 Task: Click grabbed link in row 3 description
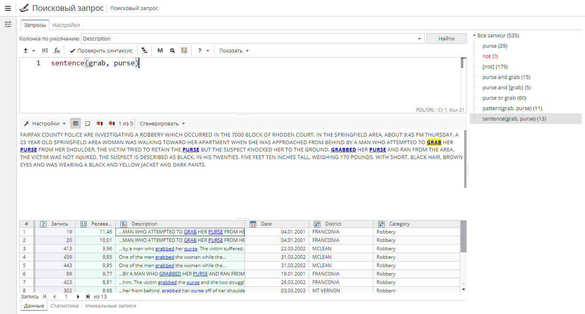tap(165, 248)
